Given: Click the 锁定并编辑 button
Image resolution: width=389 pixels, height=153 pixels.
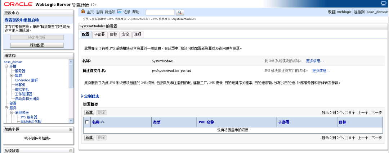Looking at the screenshot, I should (x=37, y=37).
